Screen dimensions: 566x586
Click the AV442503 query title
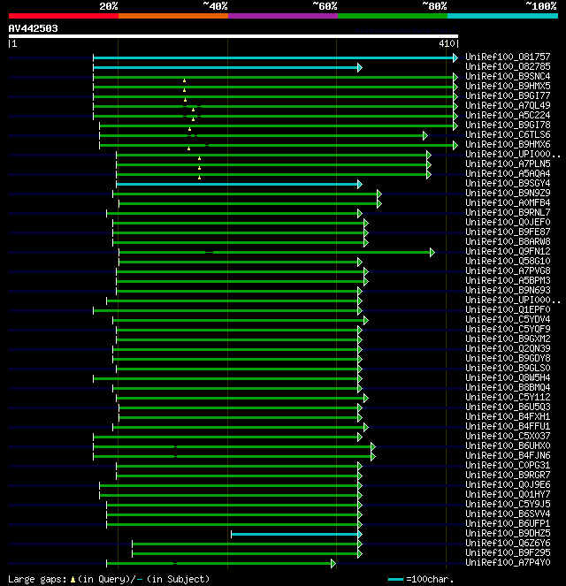click(x=34, y=28)
